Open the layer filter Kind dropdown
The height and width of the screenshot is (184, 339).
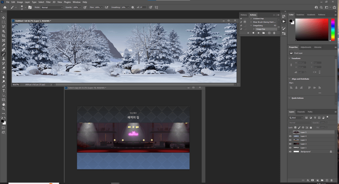(297, 118)
